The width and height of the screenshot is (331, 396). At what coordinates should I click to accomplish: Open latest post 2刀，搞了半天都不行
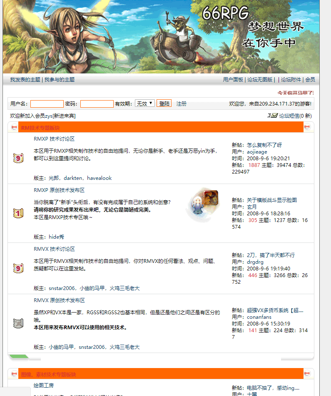pyautogui.click(x=271, y=255)
